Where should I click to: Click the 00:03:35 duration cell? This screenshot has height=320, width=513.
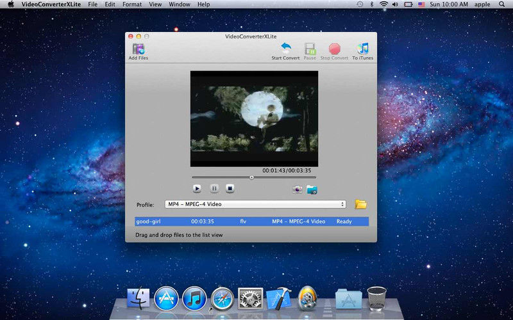pos(203,221)
